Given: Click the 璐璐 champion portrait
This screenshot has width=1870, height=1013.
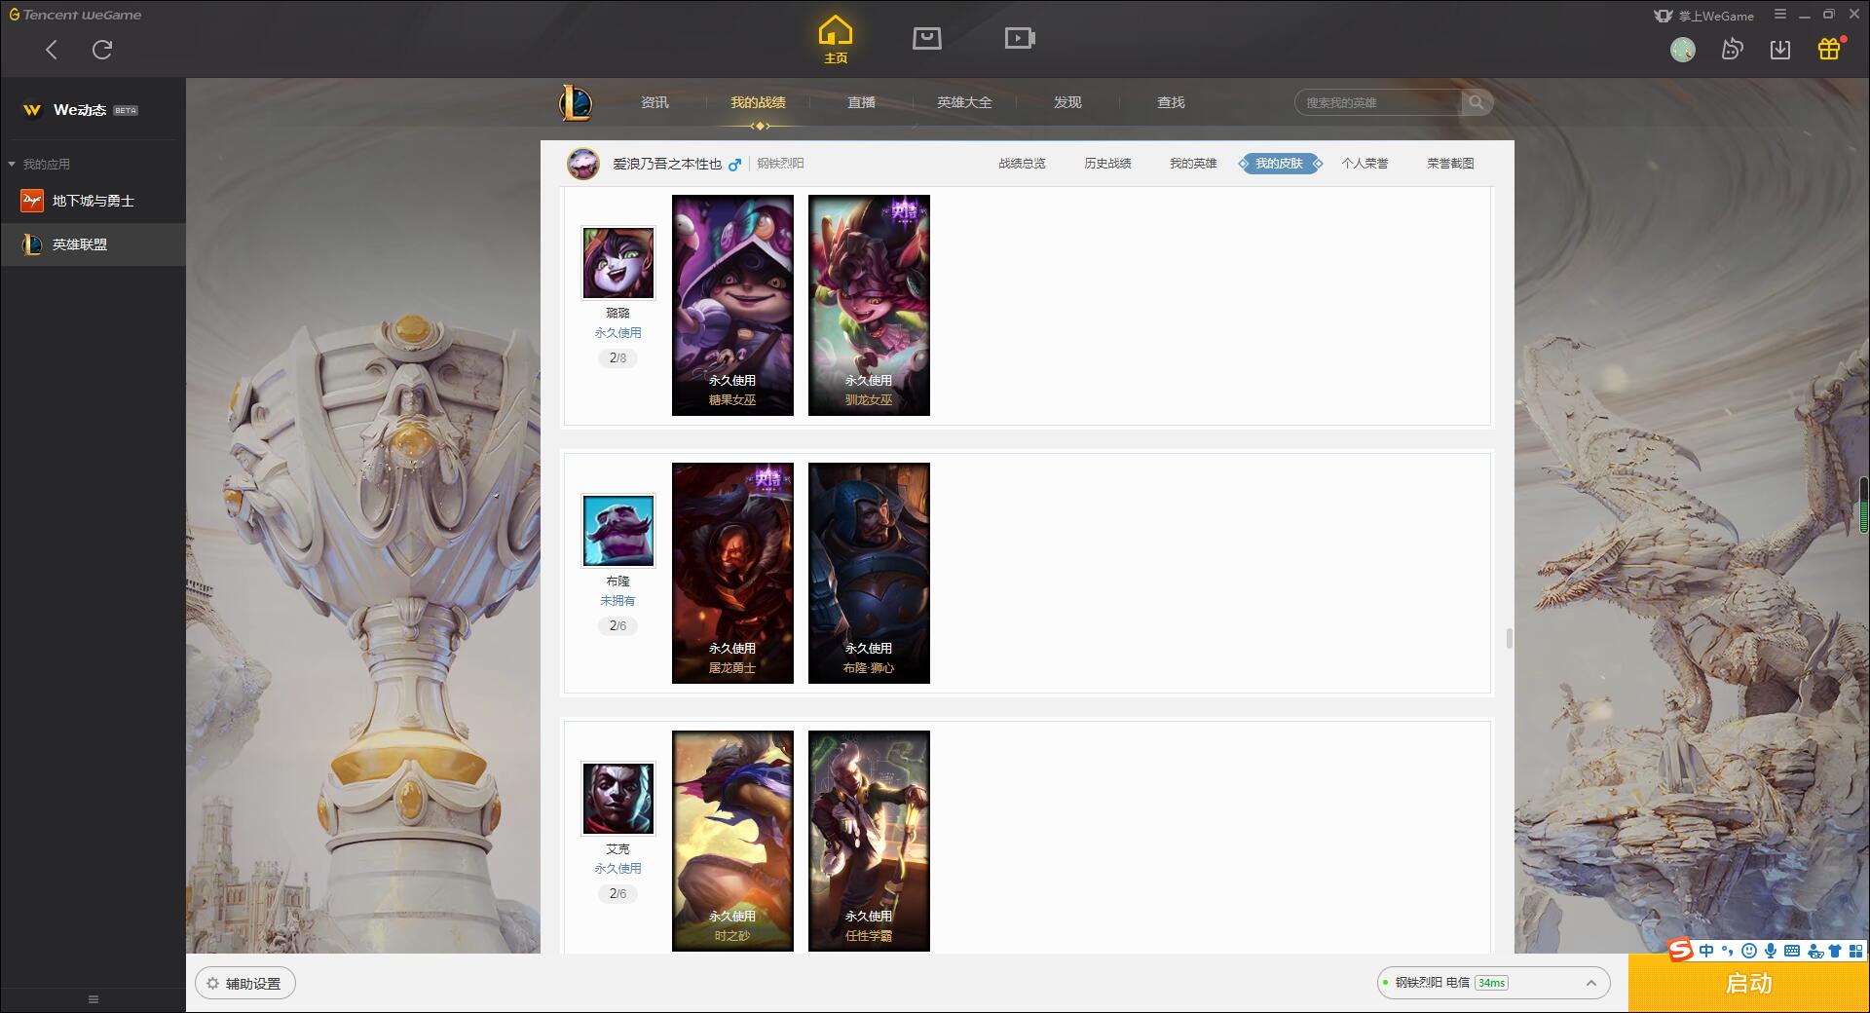Looking at the screenshot, I should coord(618,263).
